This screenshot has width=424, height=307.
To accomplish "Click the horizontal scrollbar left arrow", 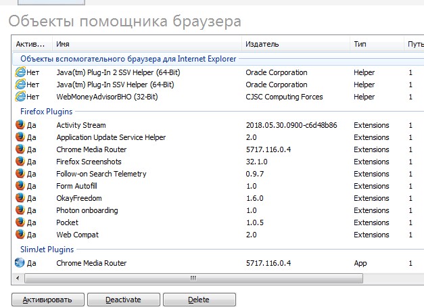I will (18, 278).
